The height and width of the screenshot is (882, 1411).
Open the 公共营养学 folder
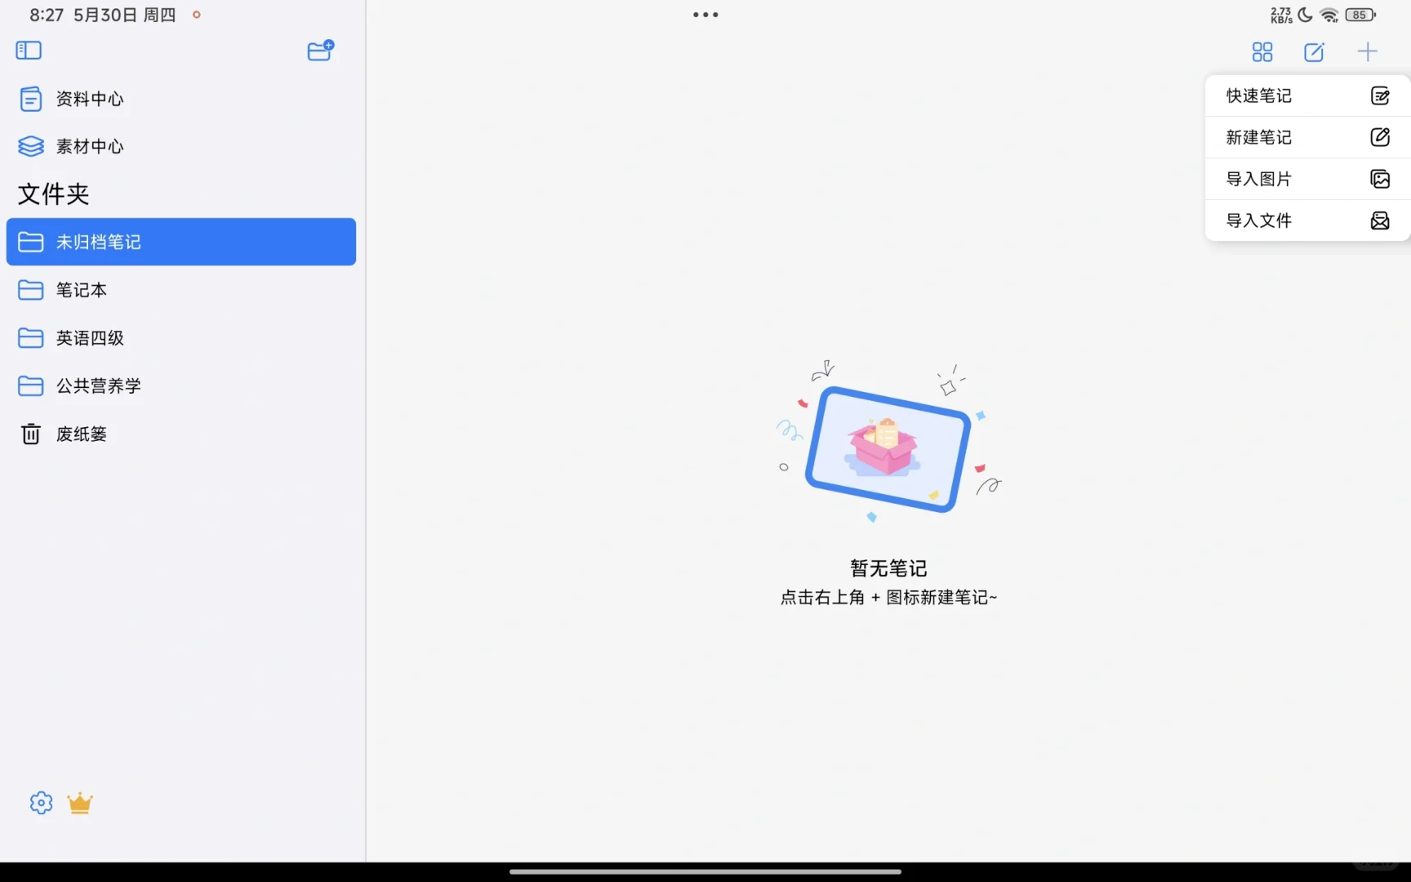tap(99, 385)
